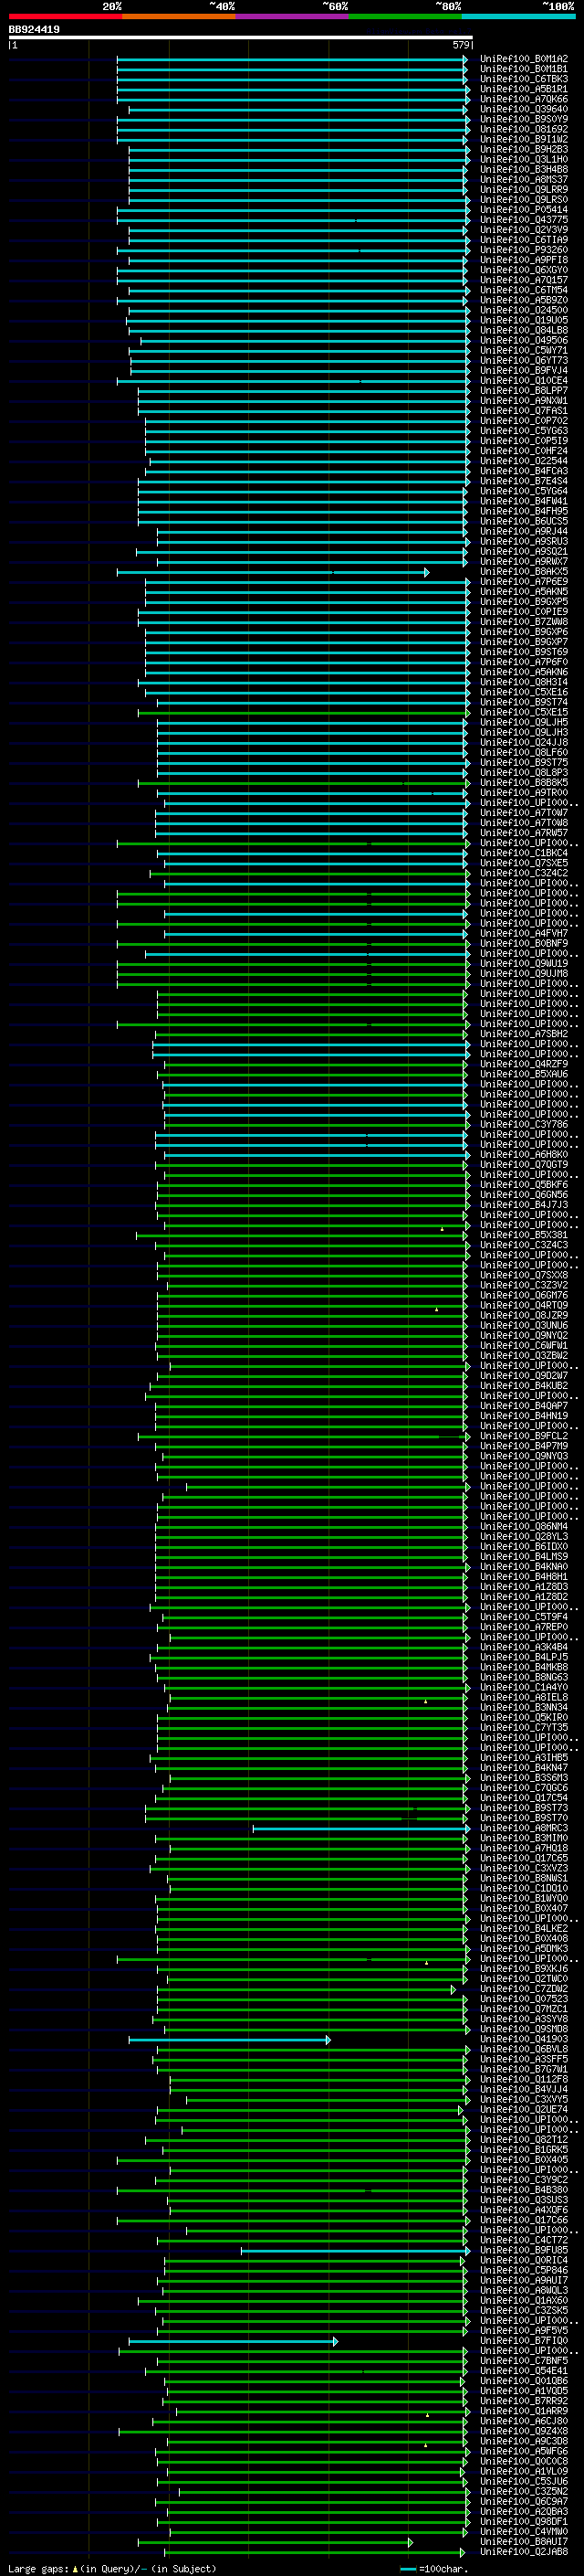Click the UniRef100_B7FIQ0 label
Viewport: 584px width, 2576px height.
[x=524, y=2341]
